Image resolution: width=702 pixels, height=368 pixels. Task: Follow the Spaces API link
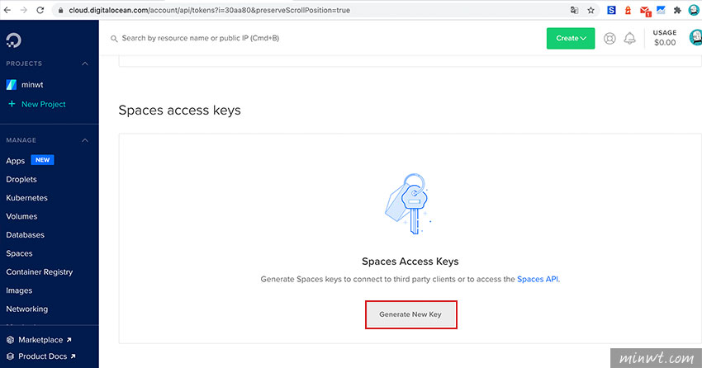pyautogui.click(x=538, y=279)
